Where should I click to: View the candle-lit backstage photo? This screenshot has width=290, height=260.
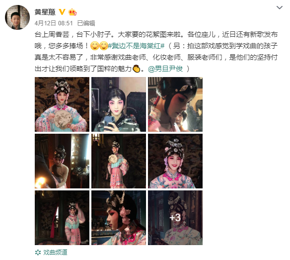[x=62, y=161]
